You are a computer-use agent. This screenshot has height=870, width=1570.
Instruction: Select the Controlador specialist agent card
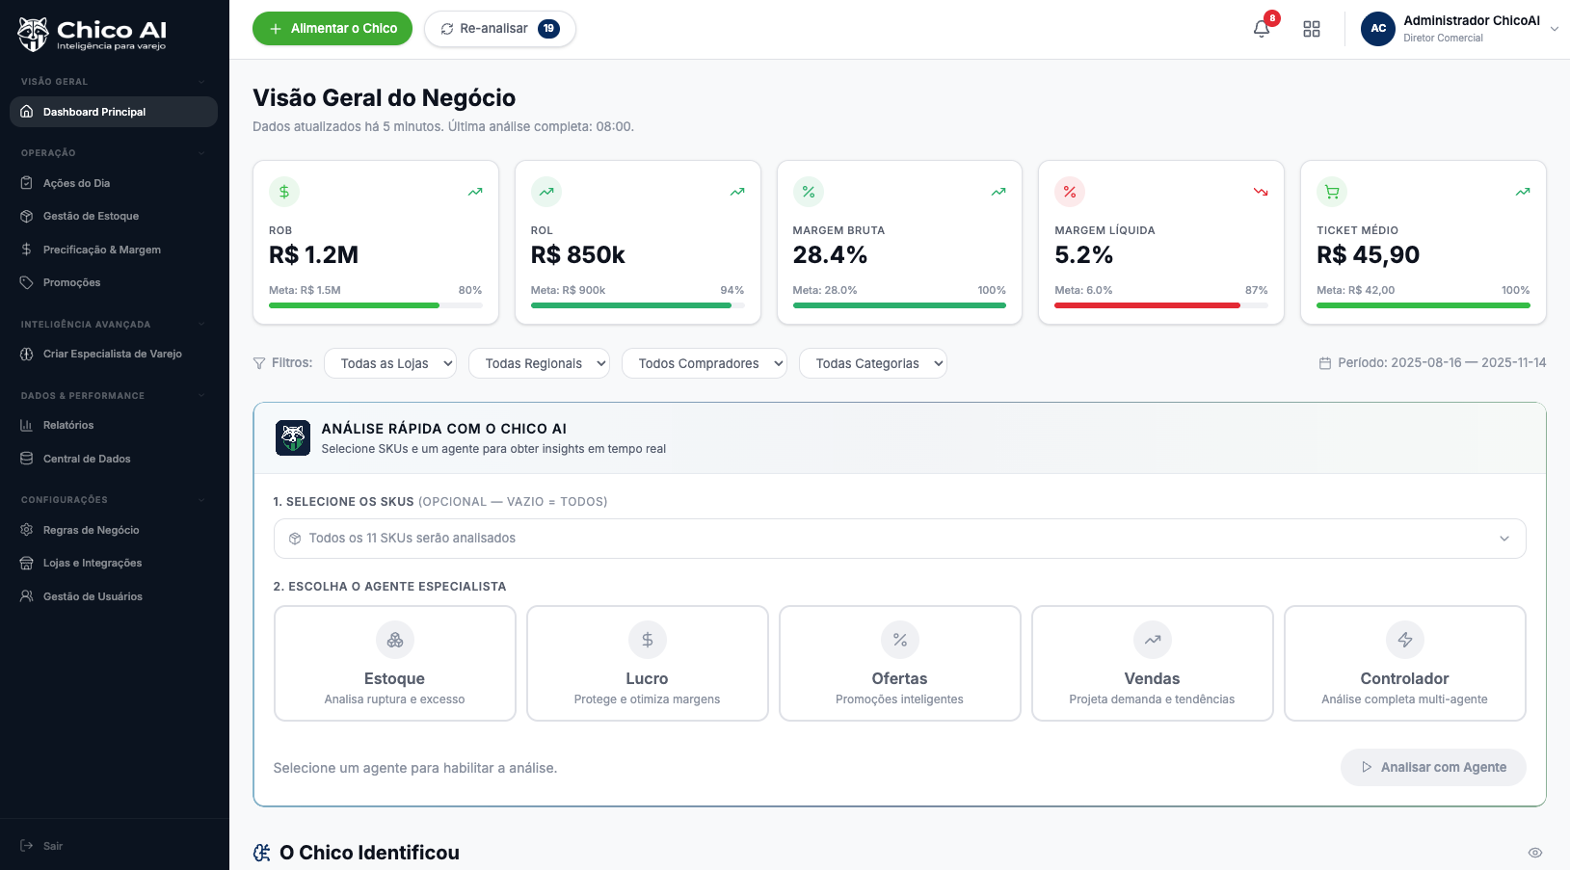coord(1405,663)
